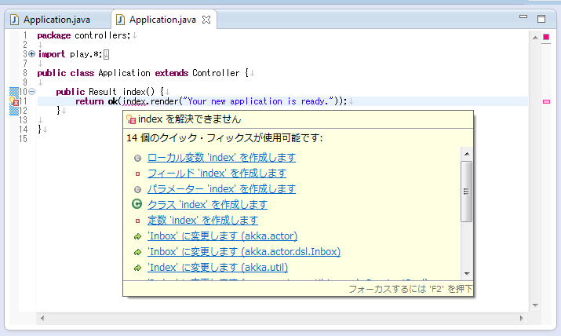This screenshot has height=336, width=561.
Task: Switch to the first Application.java tab
Action: click(56, 20)
